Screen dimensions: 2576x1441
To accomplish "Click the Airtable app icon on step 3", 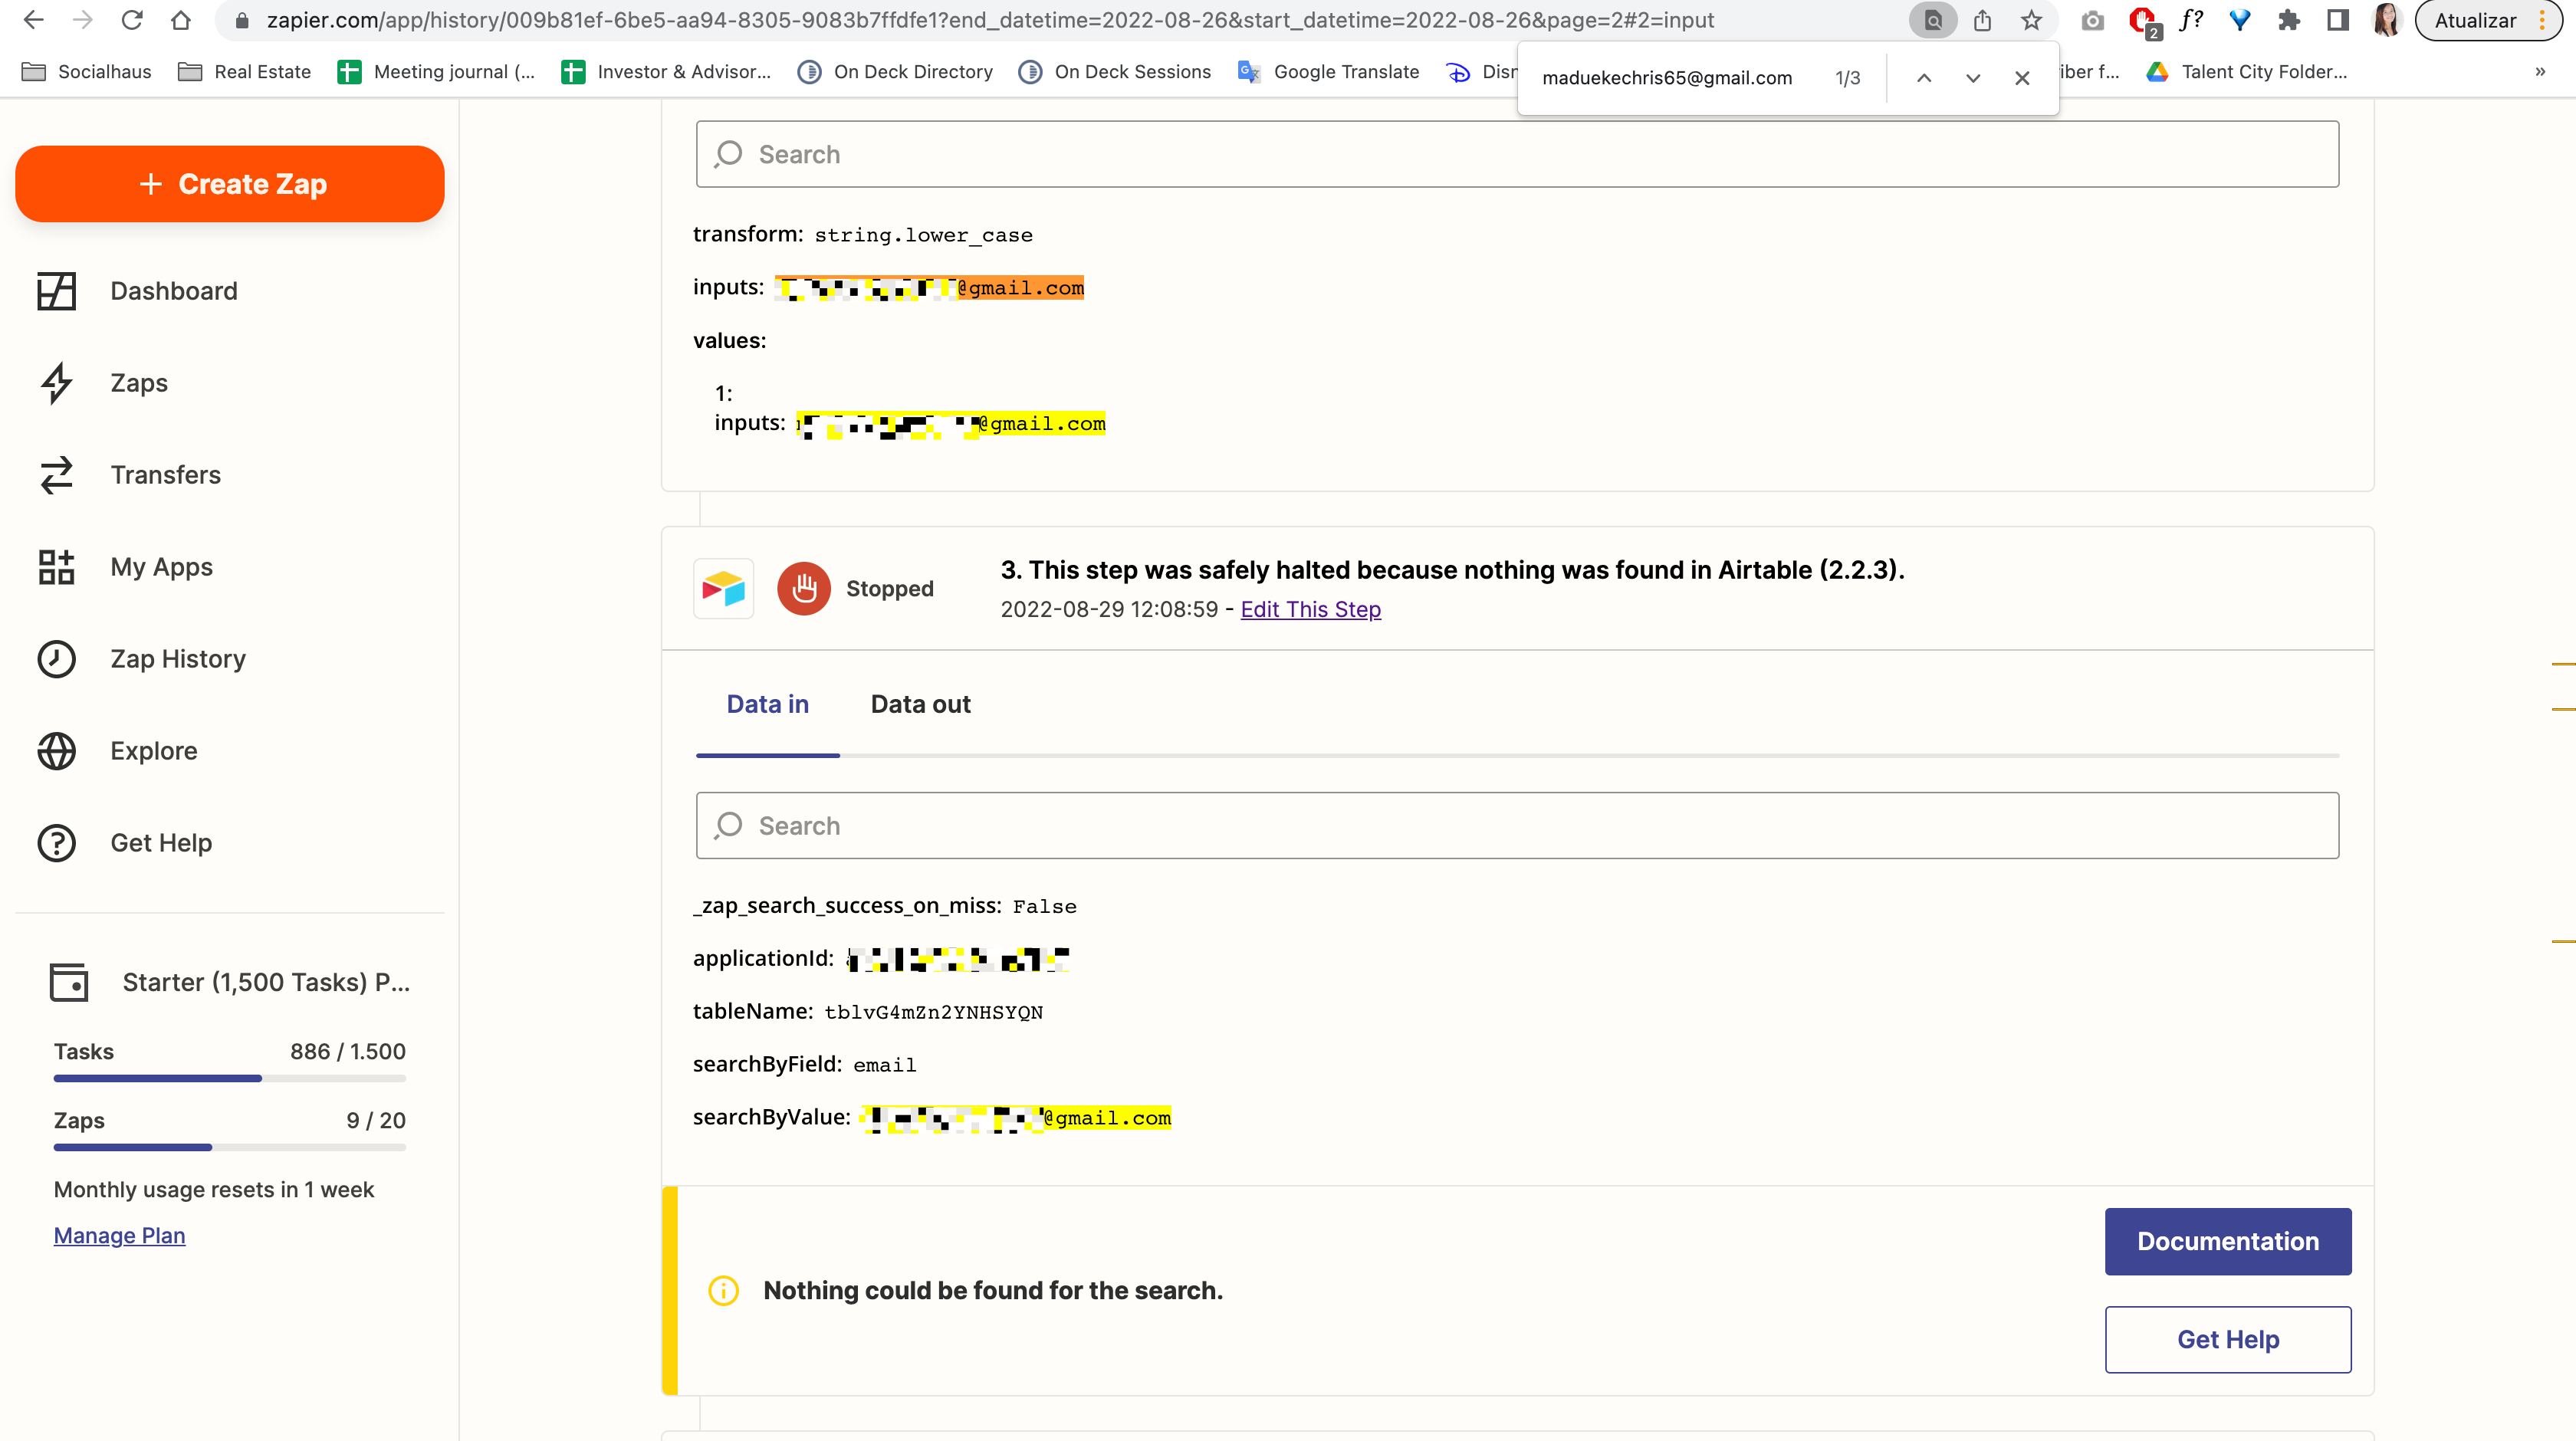I will pos(723,589).
